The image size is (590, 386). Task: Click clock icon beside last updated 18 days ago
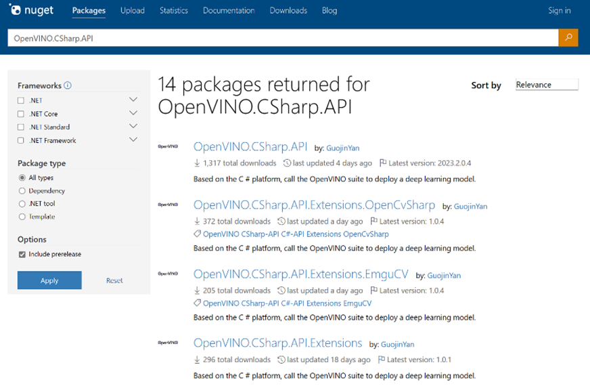pos(281,360)
